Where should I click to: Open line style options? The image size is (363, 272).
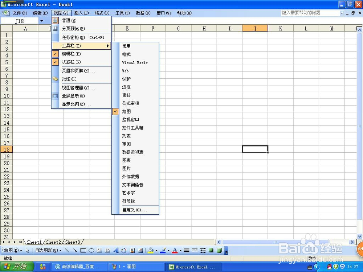(x=187, y=250)
